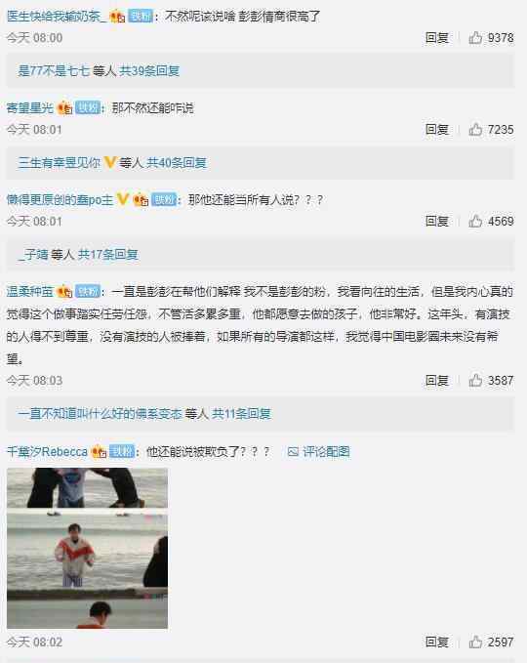
Task: Open profile of 医生快给我输奶茶_
Action: 57,17
